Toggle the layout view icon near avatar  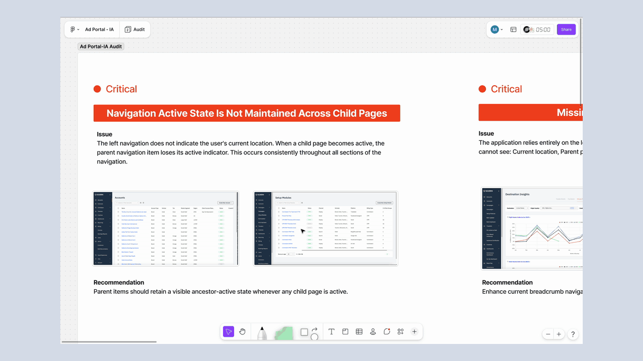(x=513, y=30)
